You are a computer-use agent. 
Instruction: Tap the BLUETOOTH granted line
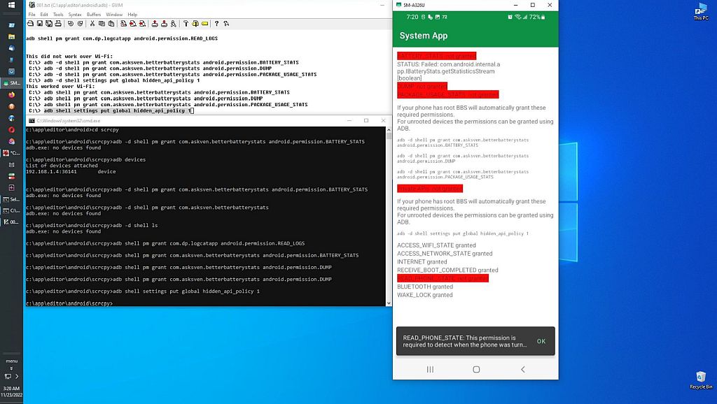[x=425, y=287]
